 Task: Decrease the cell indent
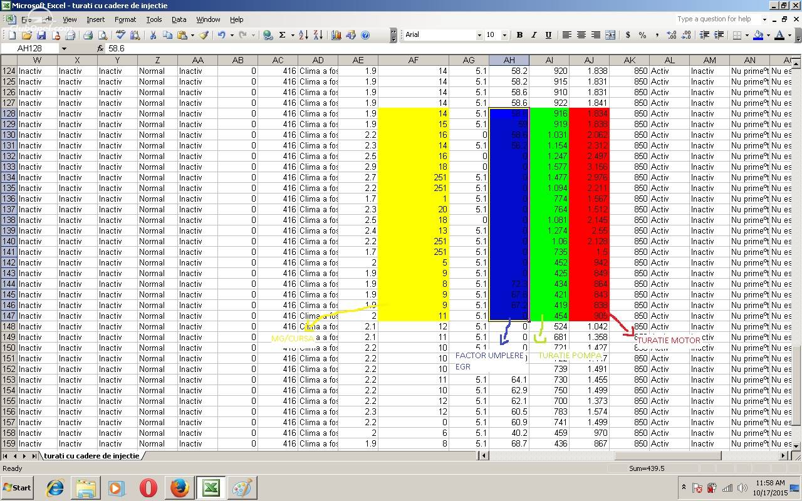(704, 35)
